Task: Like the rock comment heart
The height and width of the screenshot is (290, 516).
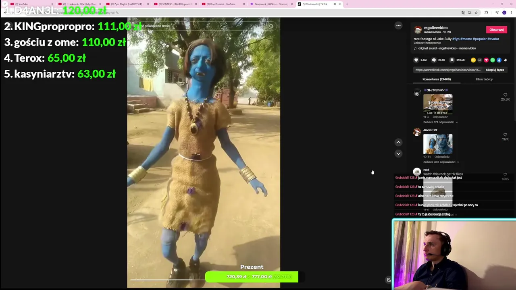Action: [x=505, y=175]
